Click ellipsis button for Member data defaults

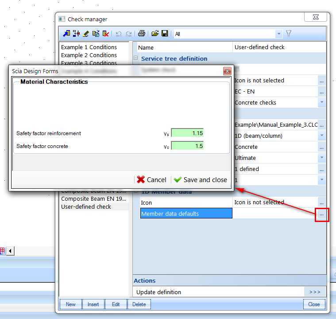(322, 214)
